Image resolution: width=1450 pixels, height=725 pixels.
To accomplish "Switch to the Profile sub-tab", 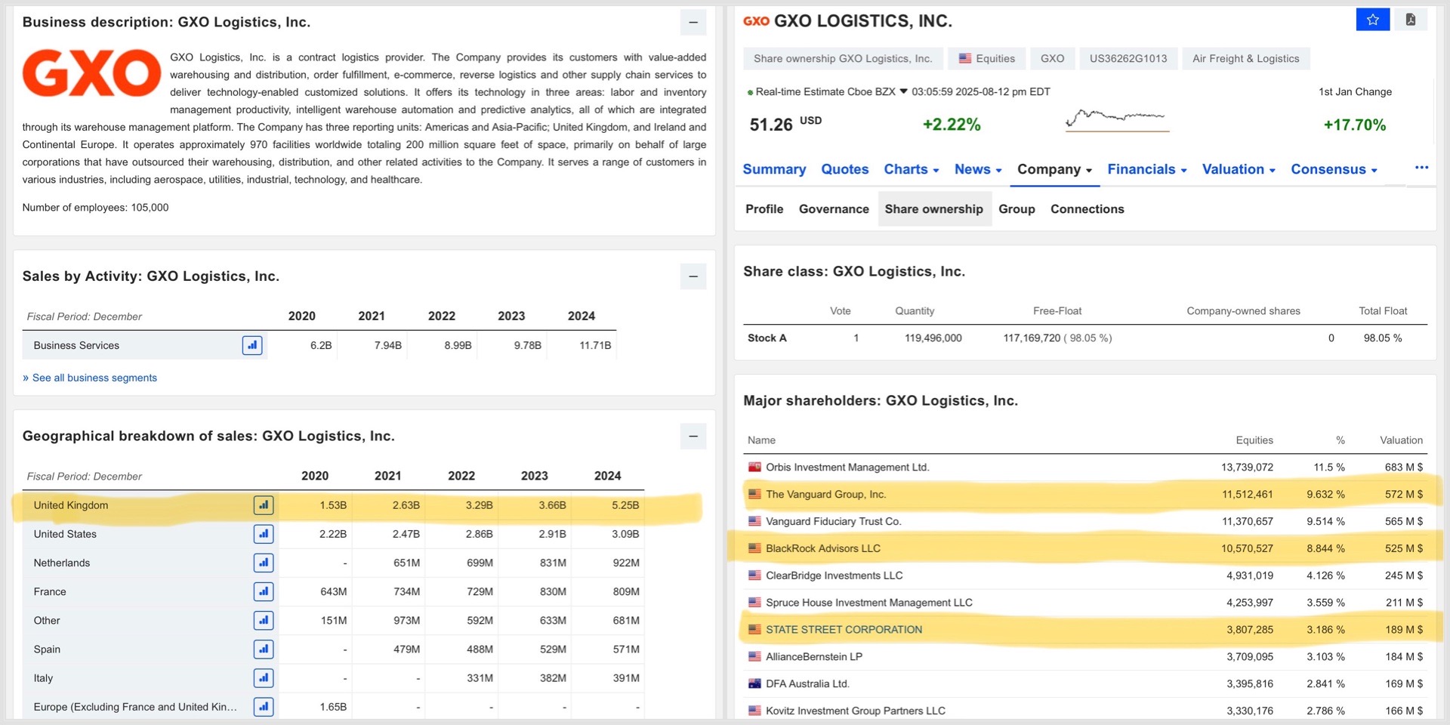I will (x=764, y=209).
